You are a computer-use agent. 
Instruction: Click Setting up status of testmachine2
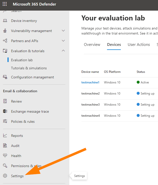145,94
